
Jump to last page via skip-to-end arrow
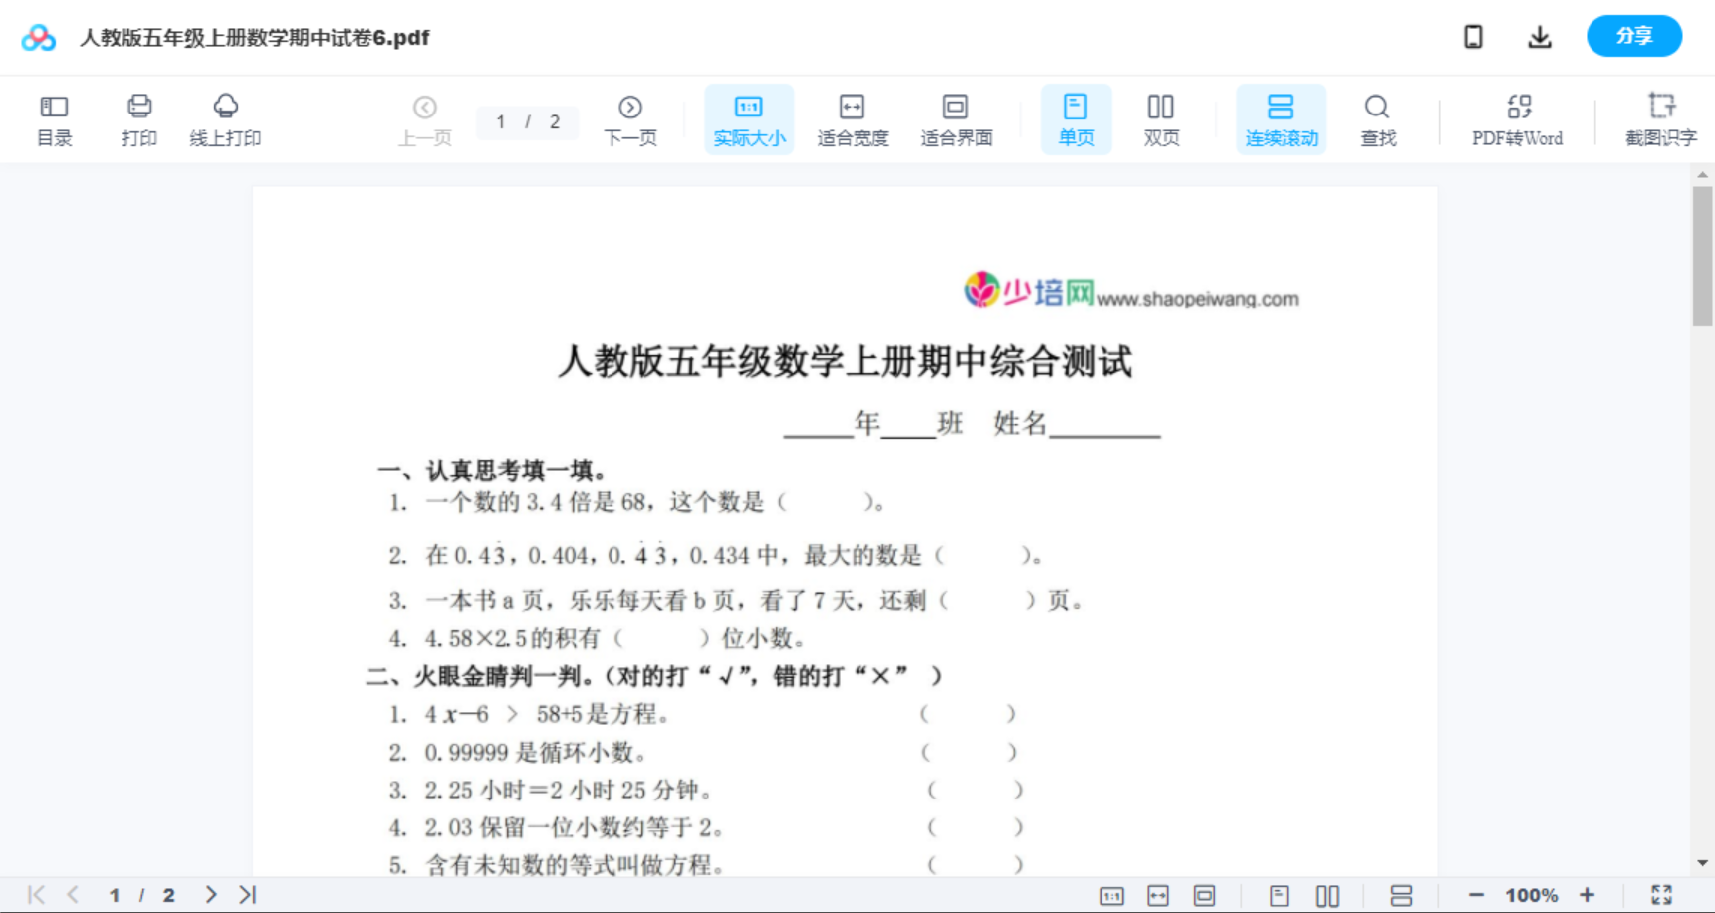(x=245, y=894)
